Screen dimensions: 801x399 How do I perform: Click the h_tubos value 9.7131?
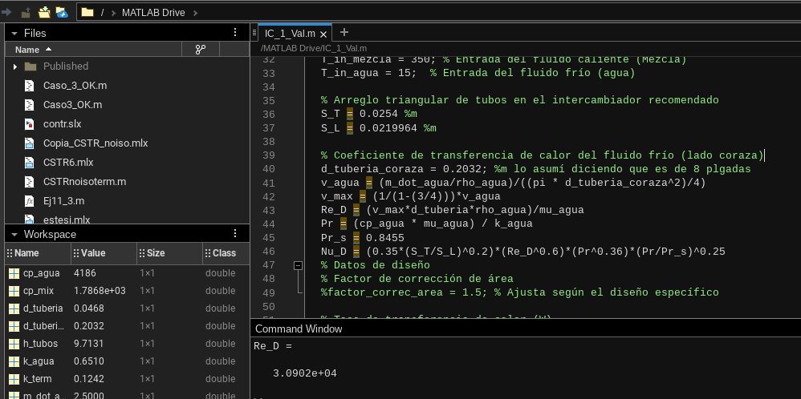point(87,344)
